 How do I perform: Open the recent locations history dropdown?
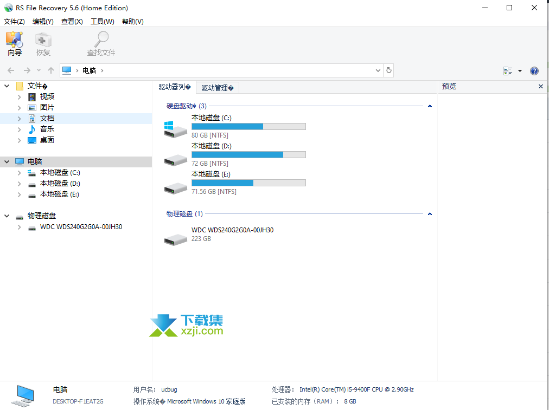[x=39, y=70]
